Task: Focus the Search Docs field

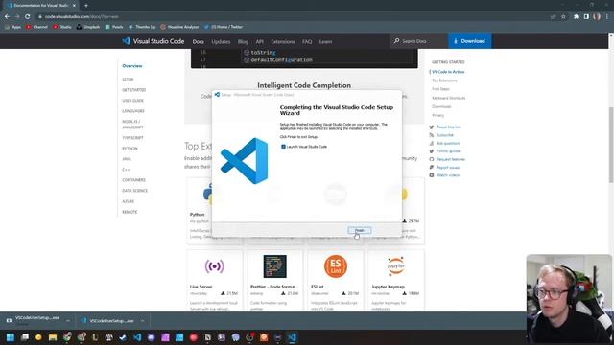Action: [x=419, y=41]
